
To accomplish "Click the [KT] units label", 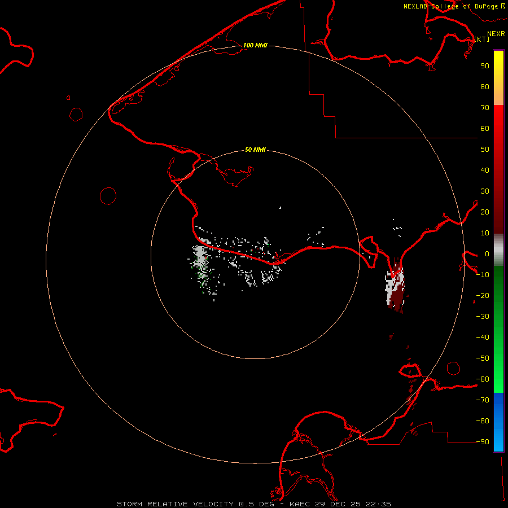I will point(482,39).
